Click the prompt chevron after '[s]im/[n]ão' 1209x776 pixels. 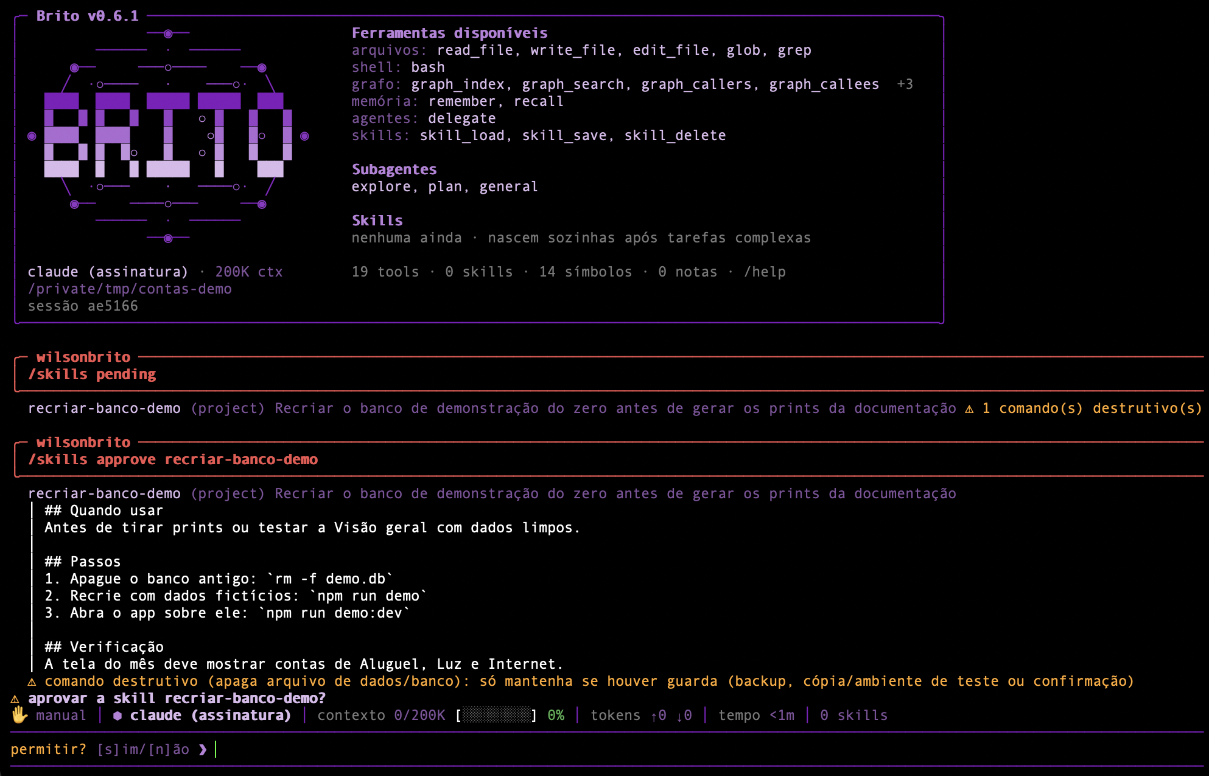click(203, 750)
